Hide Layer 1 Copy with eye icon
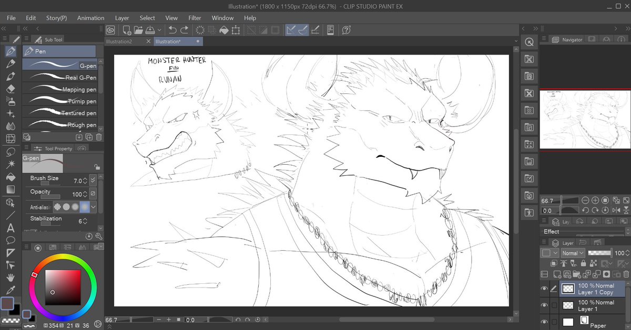The image size is (631, 330). (544, 289)
